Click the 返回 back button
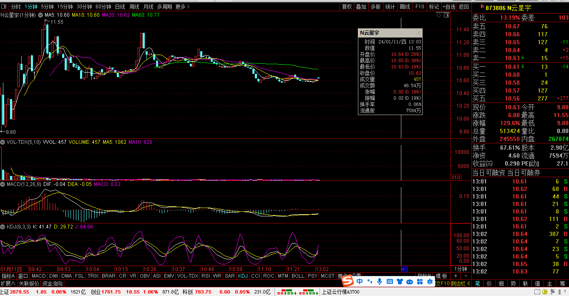The width and height of the screenshot is (569, 296). pos(464,7)
